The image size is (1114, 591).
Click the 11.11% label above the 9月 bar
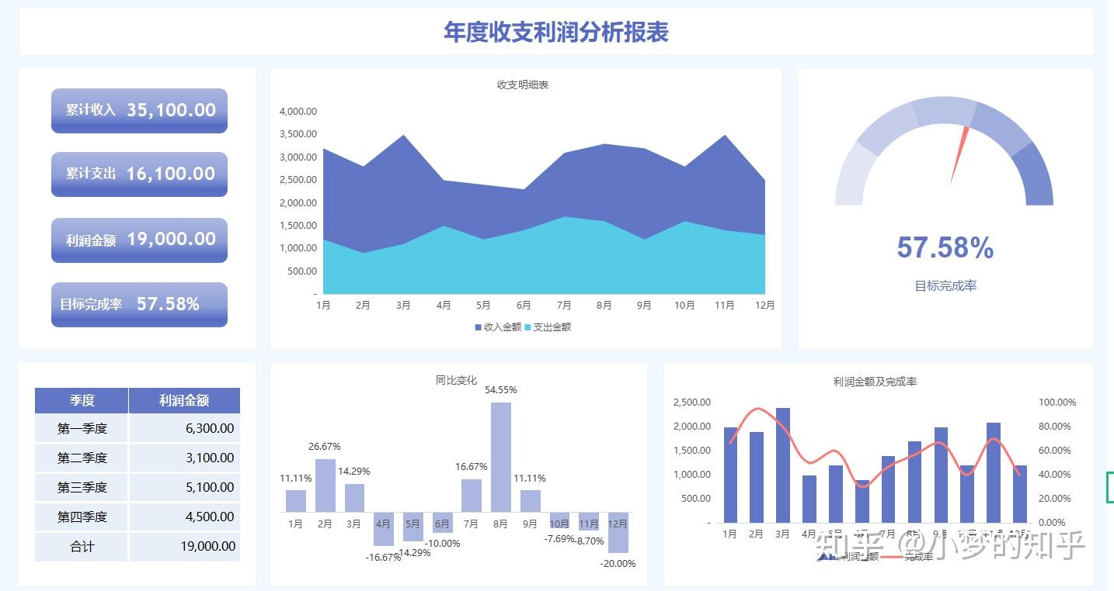click(x=530, y=478)
